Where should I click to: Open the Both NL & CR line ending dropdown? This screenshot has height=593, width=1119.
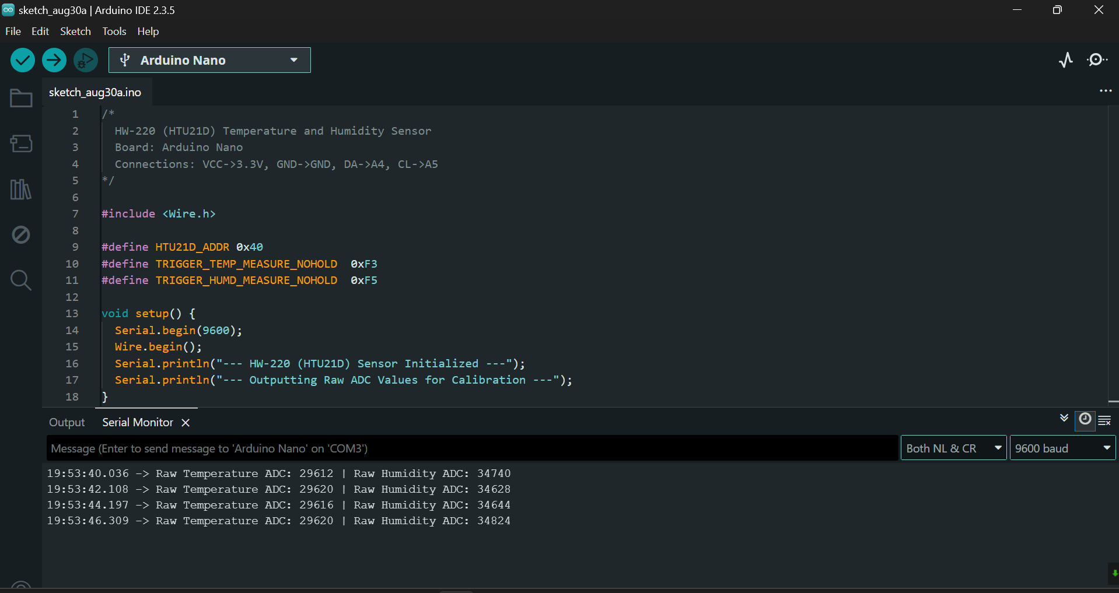(953, 448)
